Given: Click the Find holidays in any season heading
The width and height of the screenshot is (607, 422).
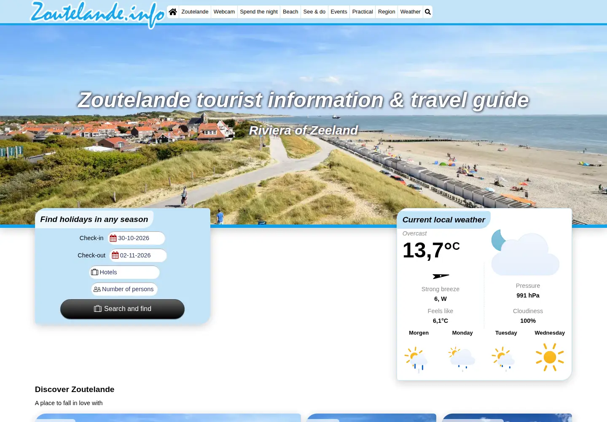Looking at the screenshot, I should 94,219.
